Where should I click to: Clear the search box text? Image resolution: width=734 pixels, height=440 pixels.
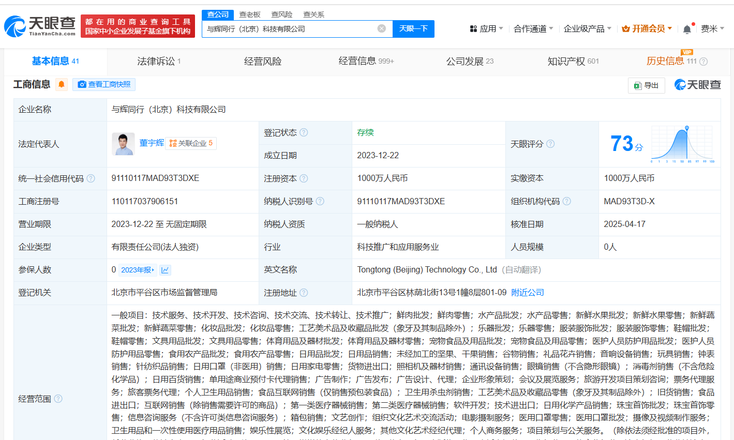382,28
